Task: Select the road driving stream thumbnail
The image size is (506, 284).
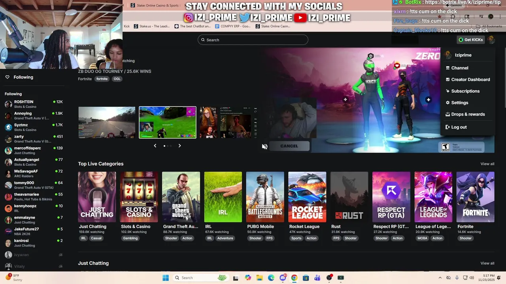Action: pos(107,122)
